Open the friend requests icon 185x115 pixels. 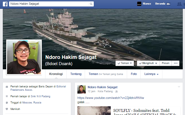179,4
